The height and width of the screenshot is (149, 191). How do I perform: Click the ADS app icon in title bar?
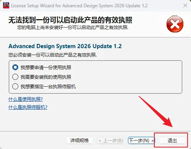point(6,5)
